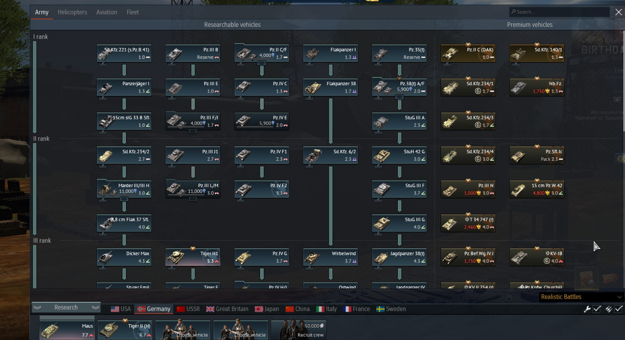Select the Wirbelwind vehicle
The image size is (625, 340).
(330, 257)
